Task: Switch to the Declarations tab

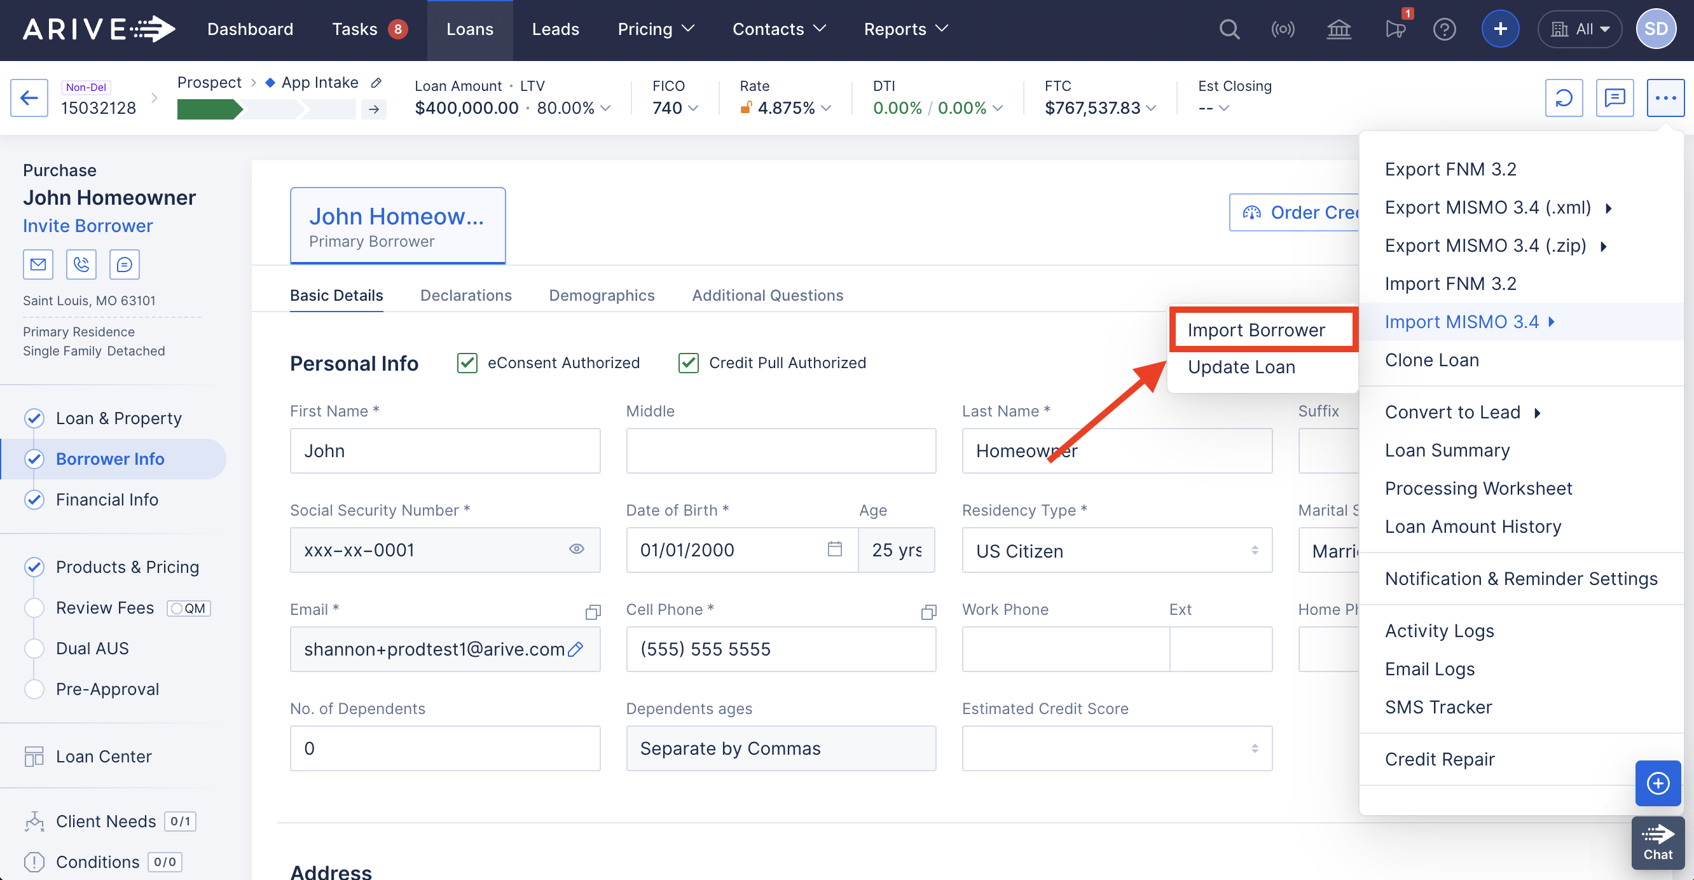Action: 465,295
